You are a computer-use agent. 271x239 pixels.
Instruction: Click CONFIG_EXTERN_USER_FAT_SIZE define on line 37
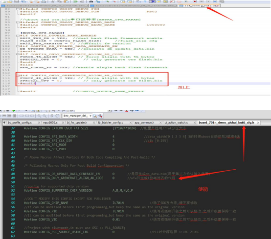pyautogui.click(x=64, y=128)
